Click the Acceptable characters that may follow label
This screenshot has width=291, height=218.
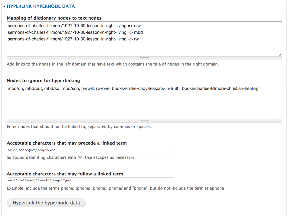(x=65, y=174)
